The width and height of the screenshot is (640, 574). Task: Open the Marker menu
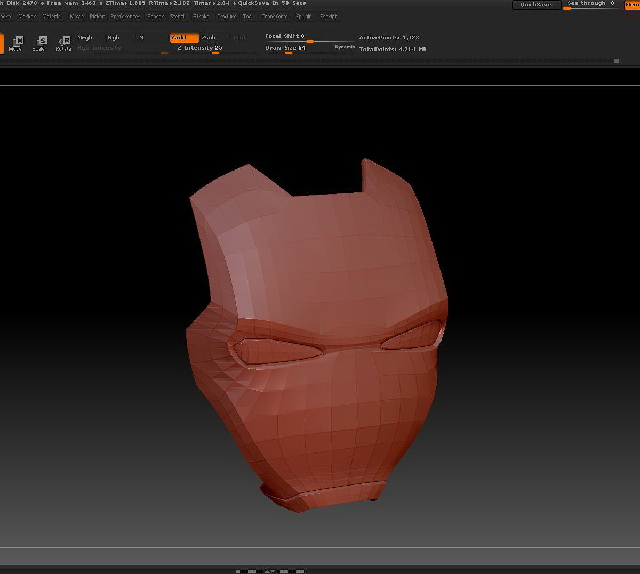(x=27, y=17)
